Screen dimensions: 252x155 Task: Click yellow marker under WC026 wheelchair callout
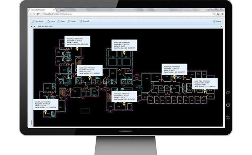(x=45, y=112)
